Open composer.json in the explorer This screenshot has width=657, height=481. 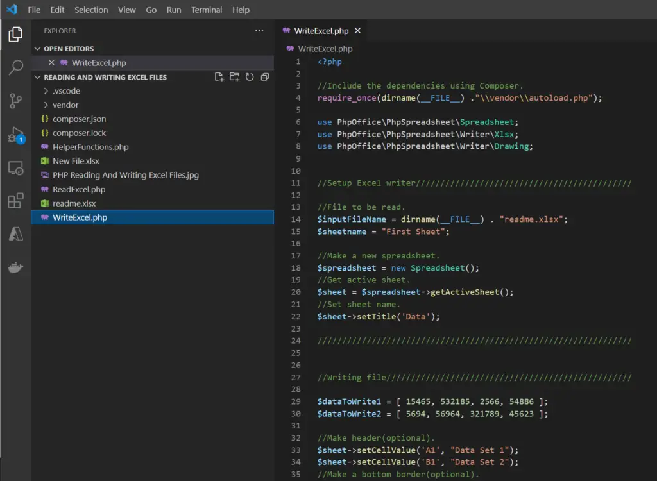pos(80,119)
